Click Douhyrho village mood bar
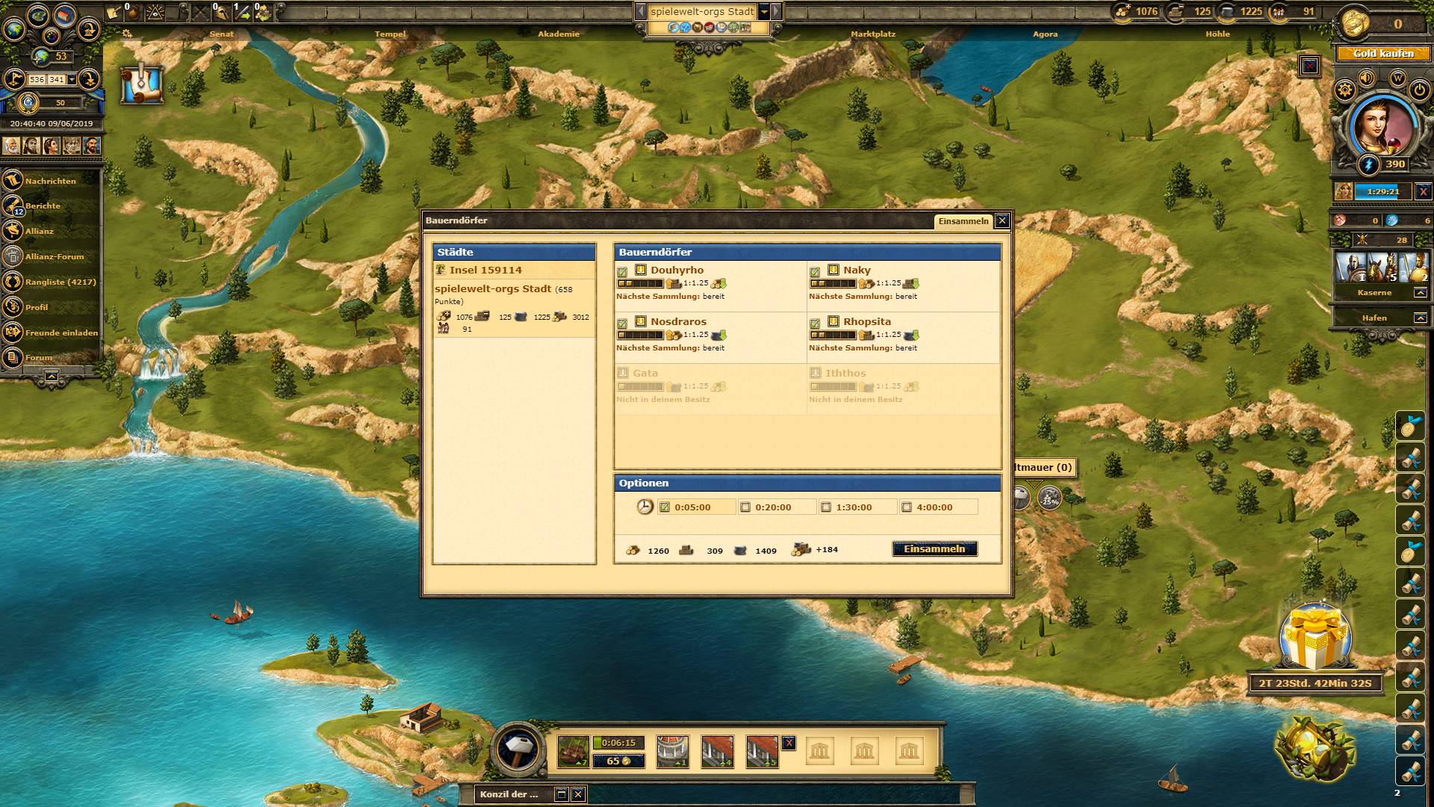Image resolution: width=1434 pixels, height=807 pixels. click(x=640, y=283)
